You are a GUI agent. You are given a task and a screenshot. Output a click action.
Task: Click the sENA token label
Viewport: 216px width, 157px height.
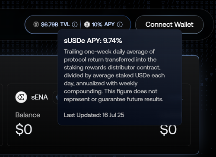pyautogui.click(x=39, y=97)
